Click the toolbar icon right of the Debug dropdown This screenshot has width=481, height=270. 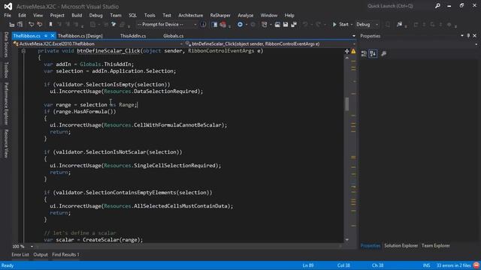[388, 25]
